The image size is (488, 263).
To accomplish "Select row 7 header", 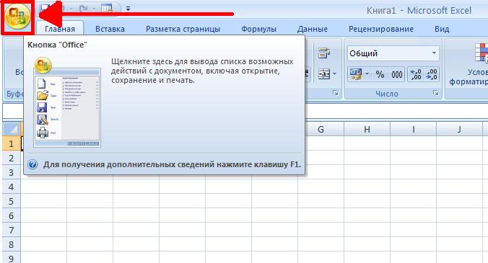I will click(x=12, y=230).
